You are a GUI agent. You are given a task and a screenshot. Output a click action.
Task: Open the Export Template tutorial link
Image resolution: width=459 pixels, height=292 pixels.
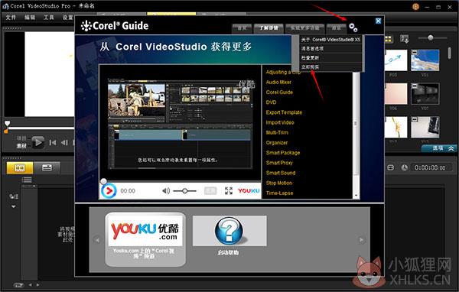click(x=284, y=112)
